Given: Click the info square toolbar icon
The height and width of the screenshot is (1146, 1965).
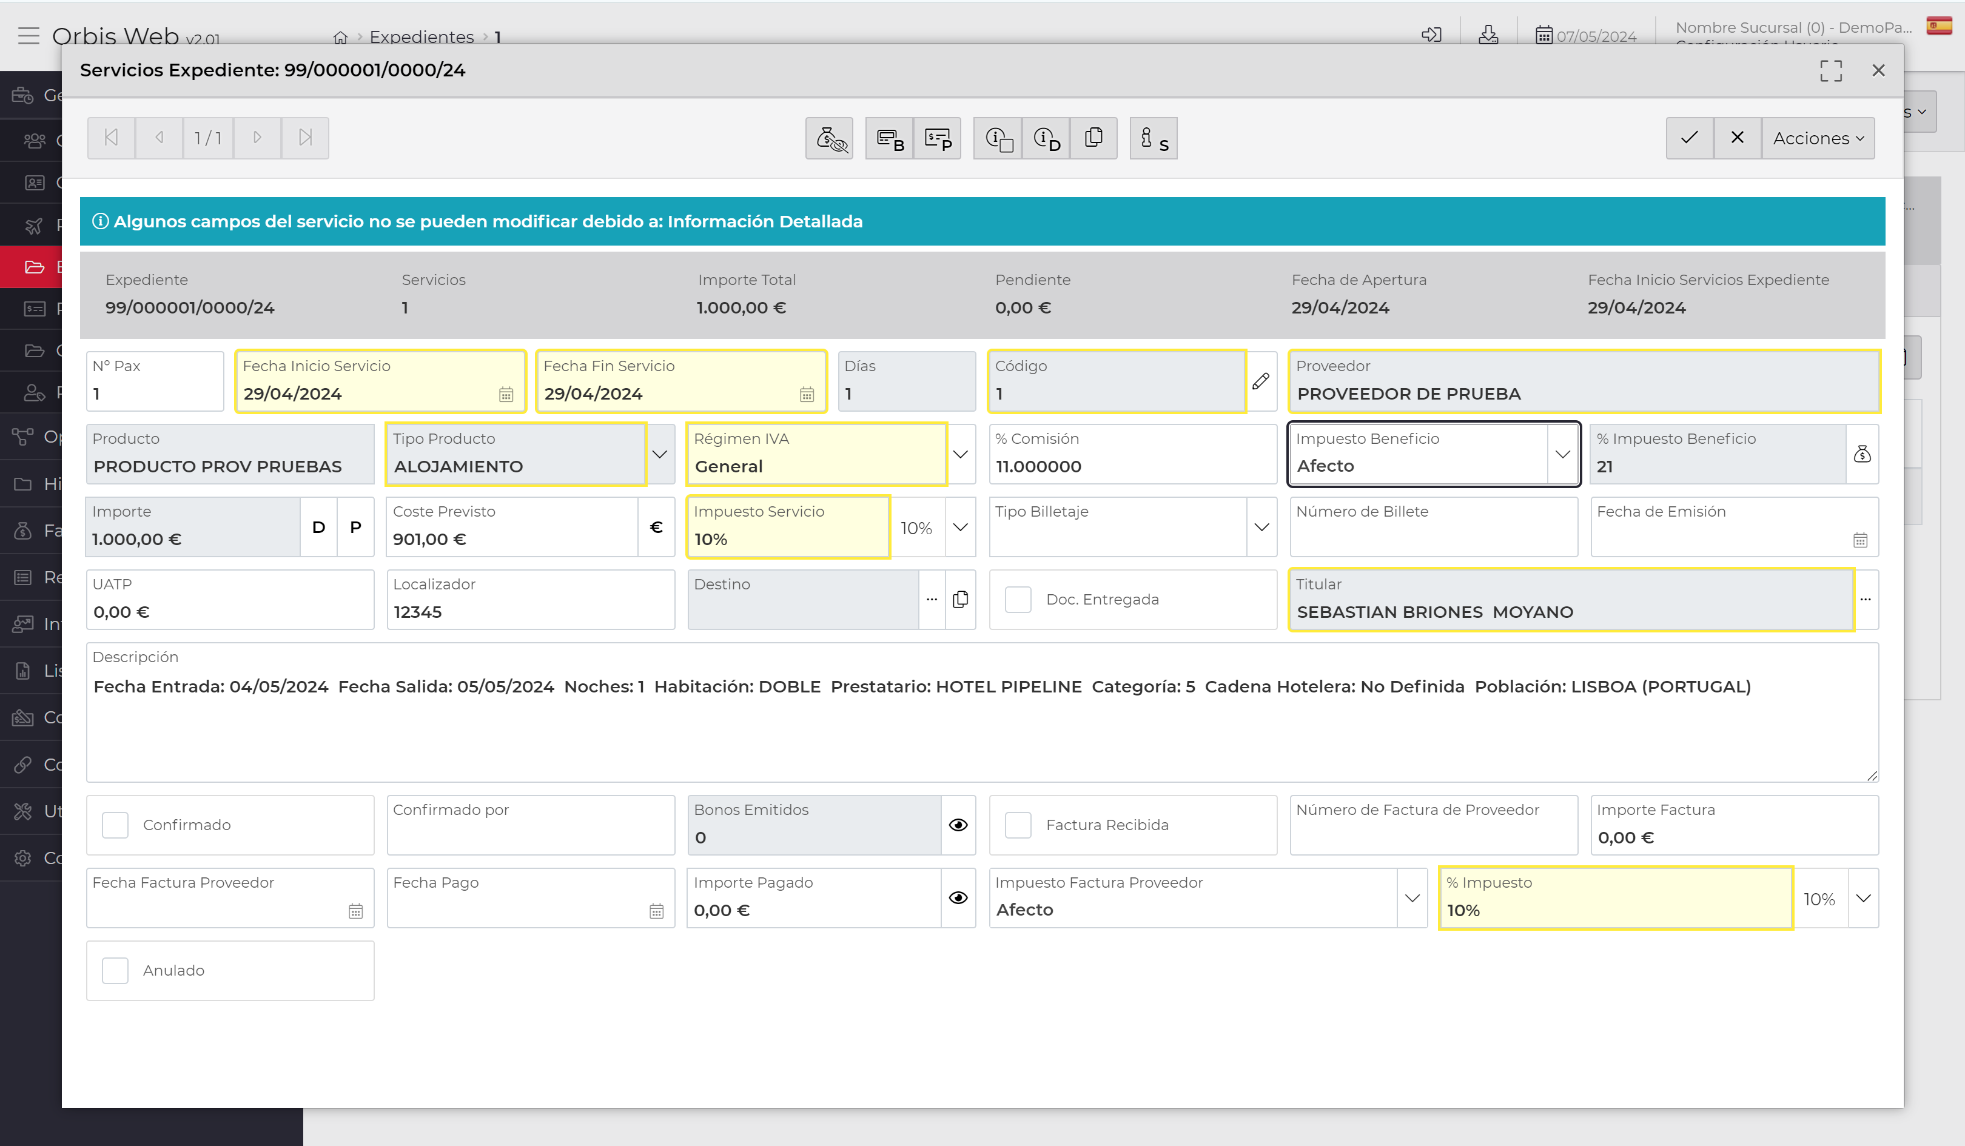Looking at the screenshot, I should [998, 138].
